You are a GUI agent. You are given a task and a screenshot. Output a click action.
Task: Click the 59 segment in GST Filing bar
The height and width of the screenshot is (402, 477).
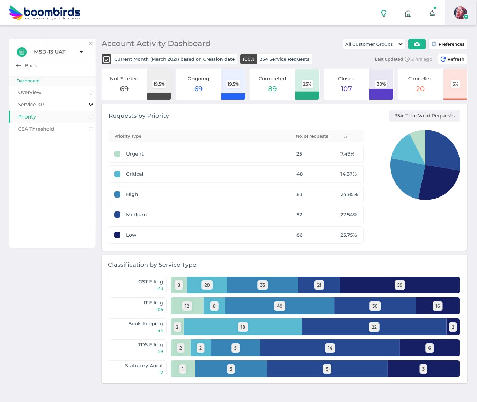(400, 285)
